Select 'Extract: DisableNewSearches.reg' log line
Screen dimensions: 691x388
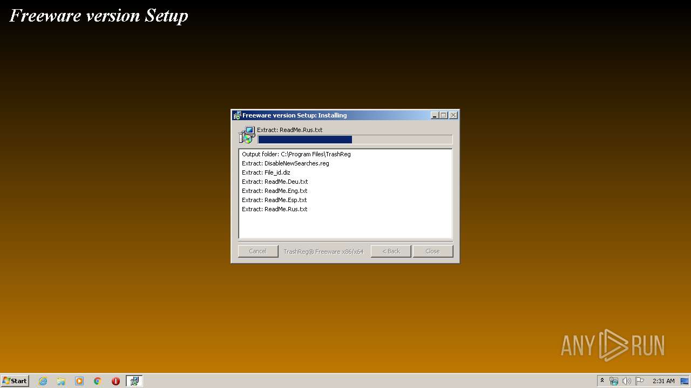286,163
